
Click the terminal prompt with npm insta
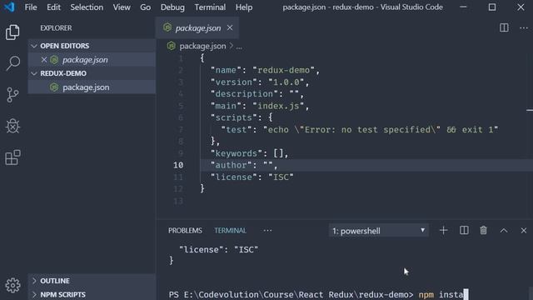pos(318,294)
